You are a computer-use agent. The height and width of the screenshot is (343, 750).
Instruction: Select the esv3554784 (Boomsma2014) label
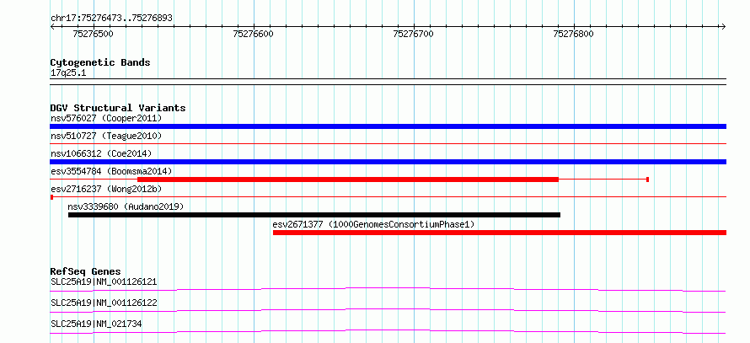(x=111, y=171)
